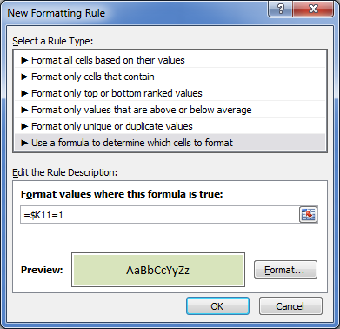Click the arrow beside Format only cells that contain
The image size is (340, 329).
tap(24, 77)
